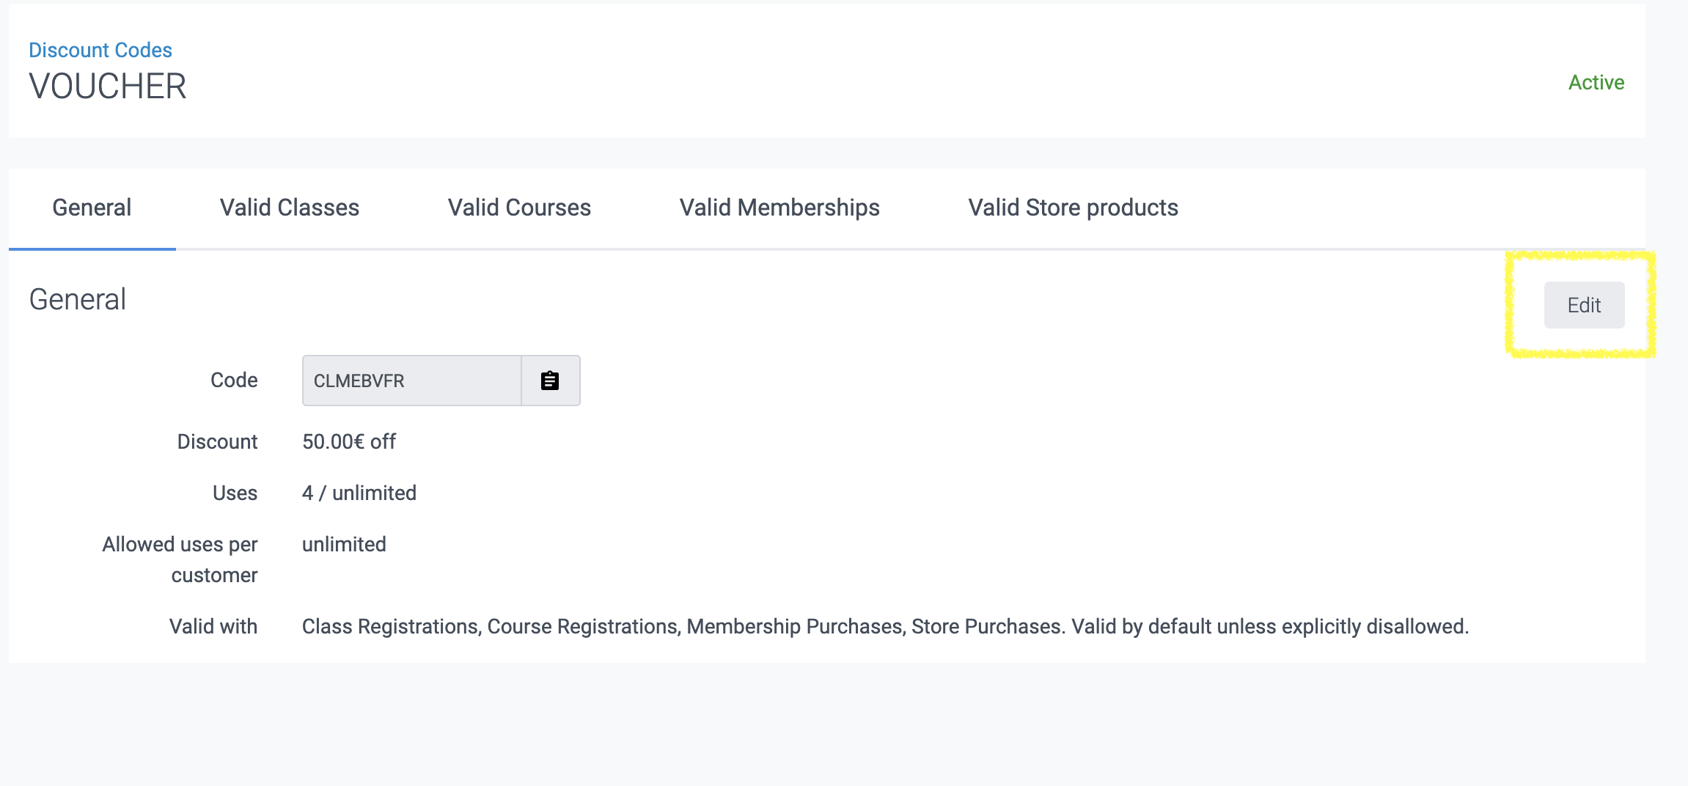The height and width of the screenshot is (786, 1688).
Task: Open the Discount Codes breadcrumb link
Action: point(100,50)
